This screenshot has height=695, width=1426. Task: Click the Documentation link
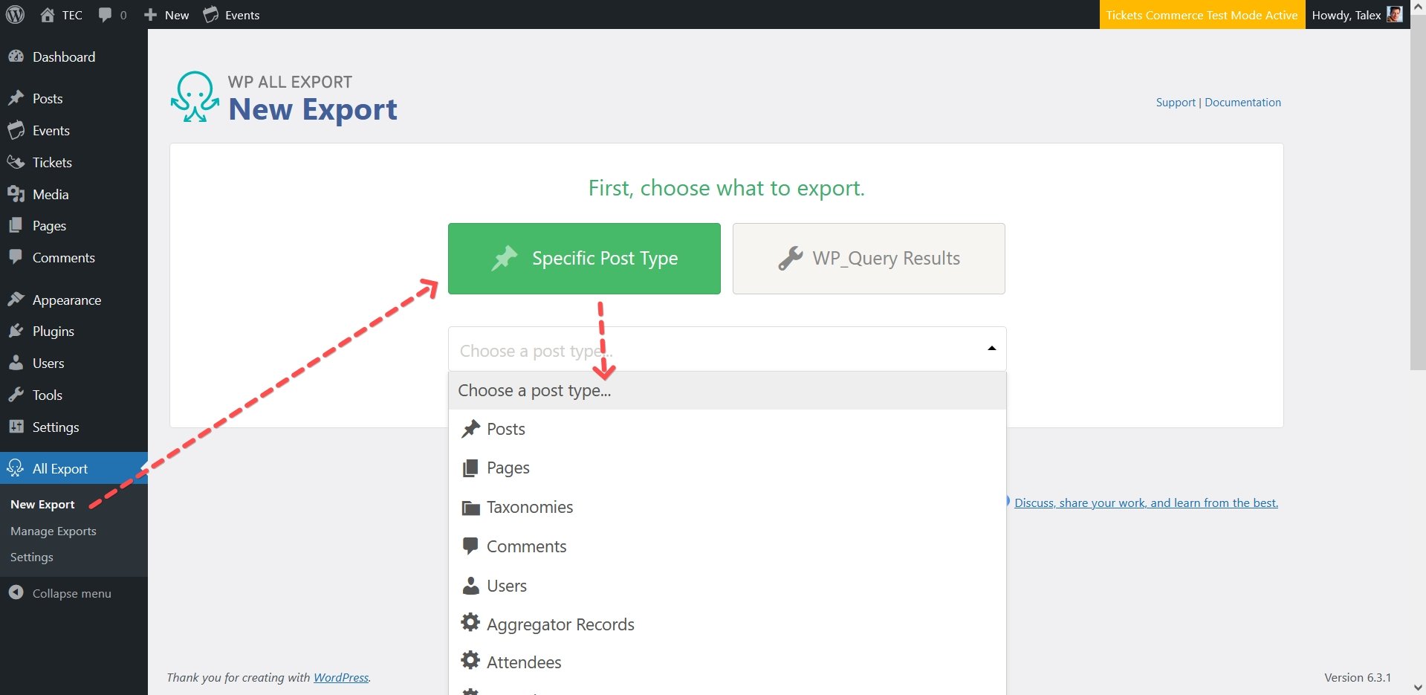coord(1242,102)
